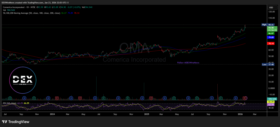Image resolution: width=280 pixels, height=127 pixels.
Task: Open the October 2025 earnings marker
Action: tap(221, 98)
